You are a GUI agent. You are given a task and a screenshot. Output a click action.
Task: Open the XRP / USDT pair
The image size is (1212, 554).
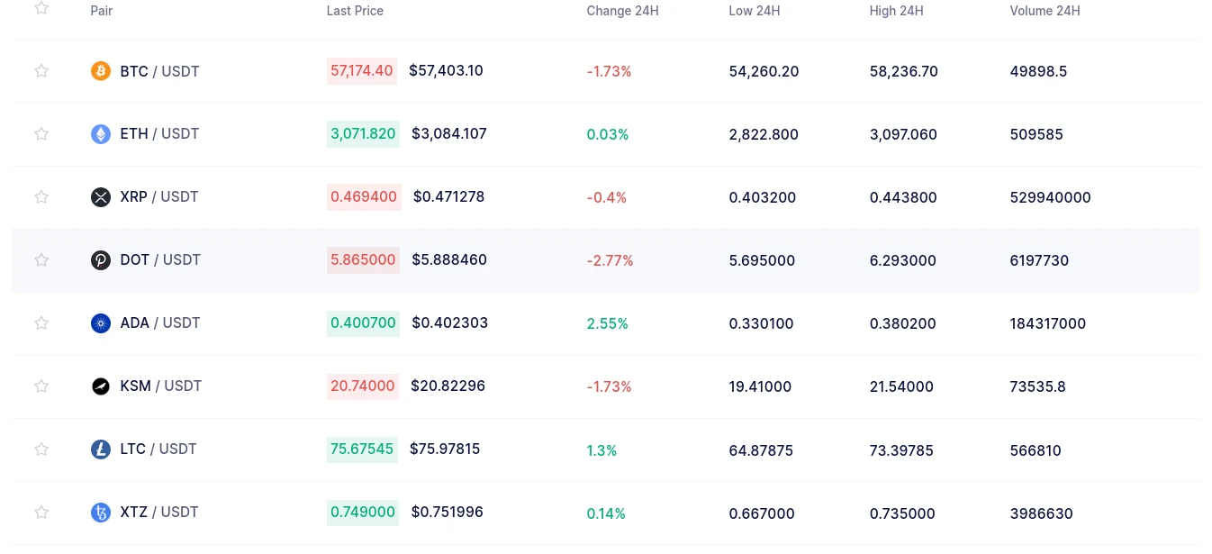click(x=159, y=197)
